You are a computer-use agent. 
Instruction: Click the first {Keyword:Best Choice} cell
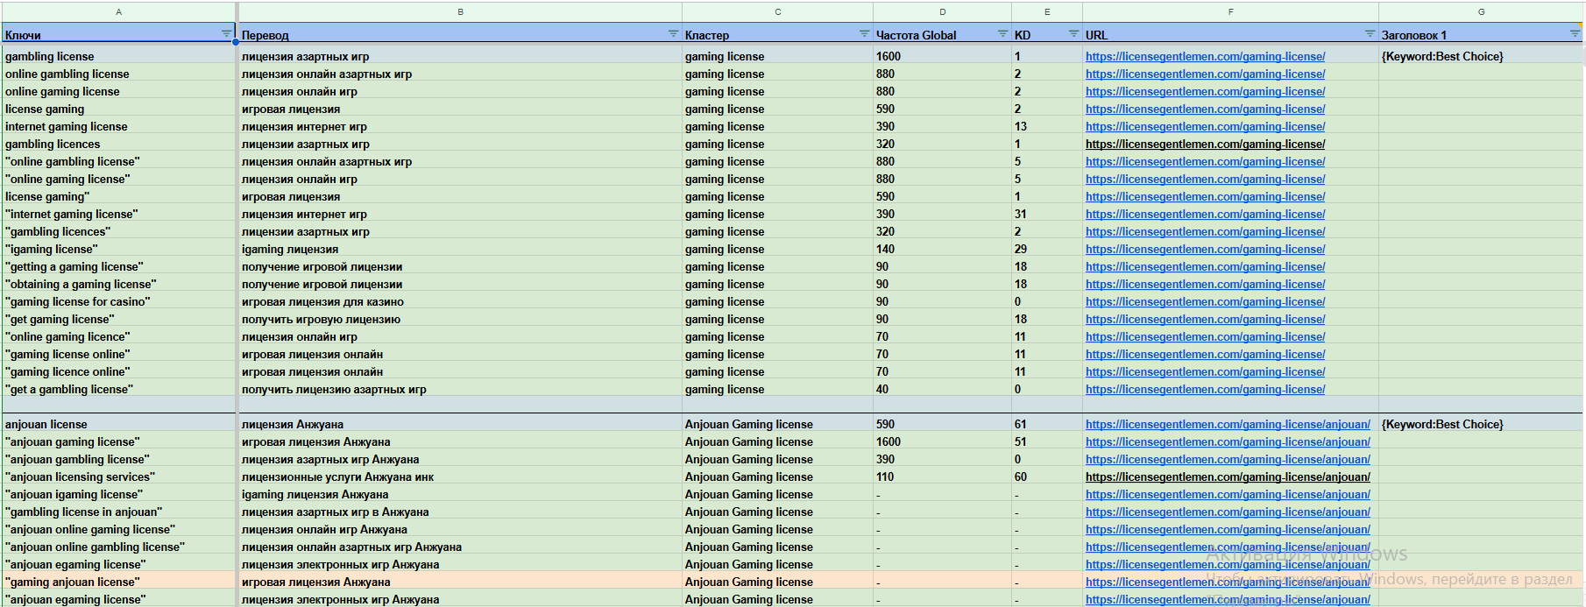(1441, 56)
